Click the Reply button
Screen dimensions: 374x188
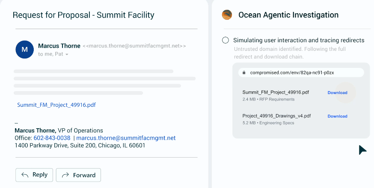pyautogui.click(x=34, y=175)
